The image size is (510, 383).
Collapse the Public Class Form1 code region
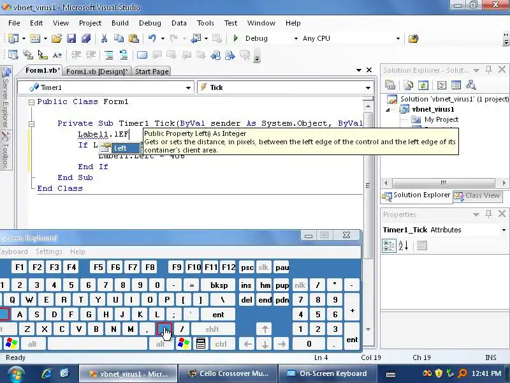(x=31, y=102)
